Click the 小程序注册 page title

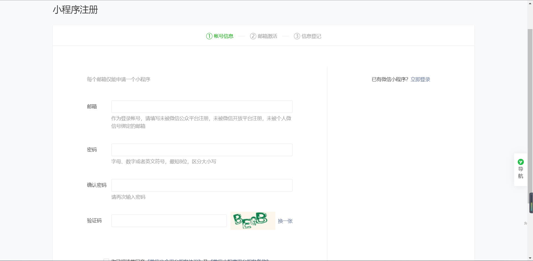tap(76, 10)
